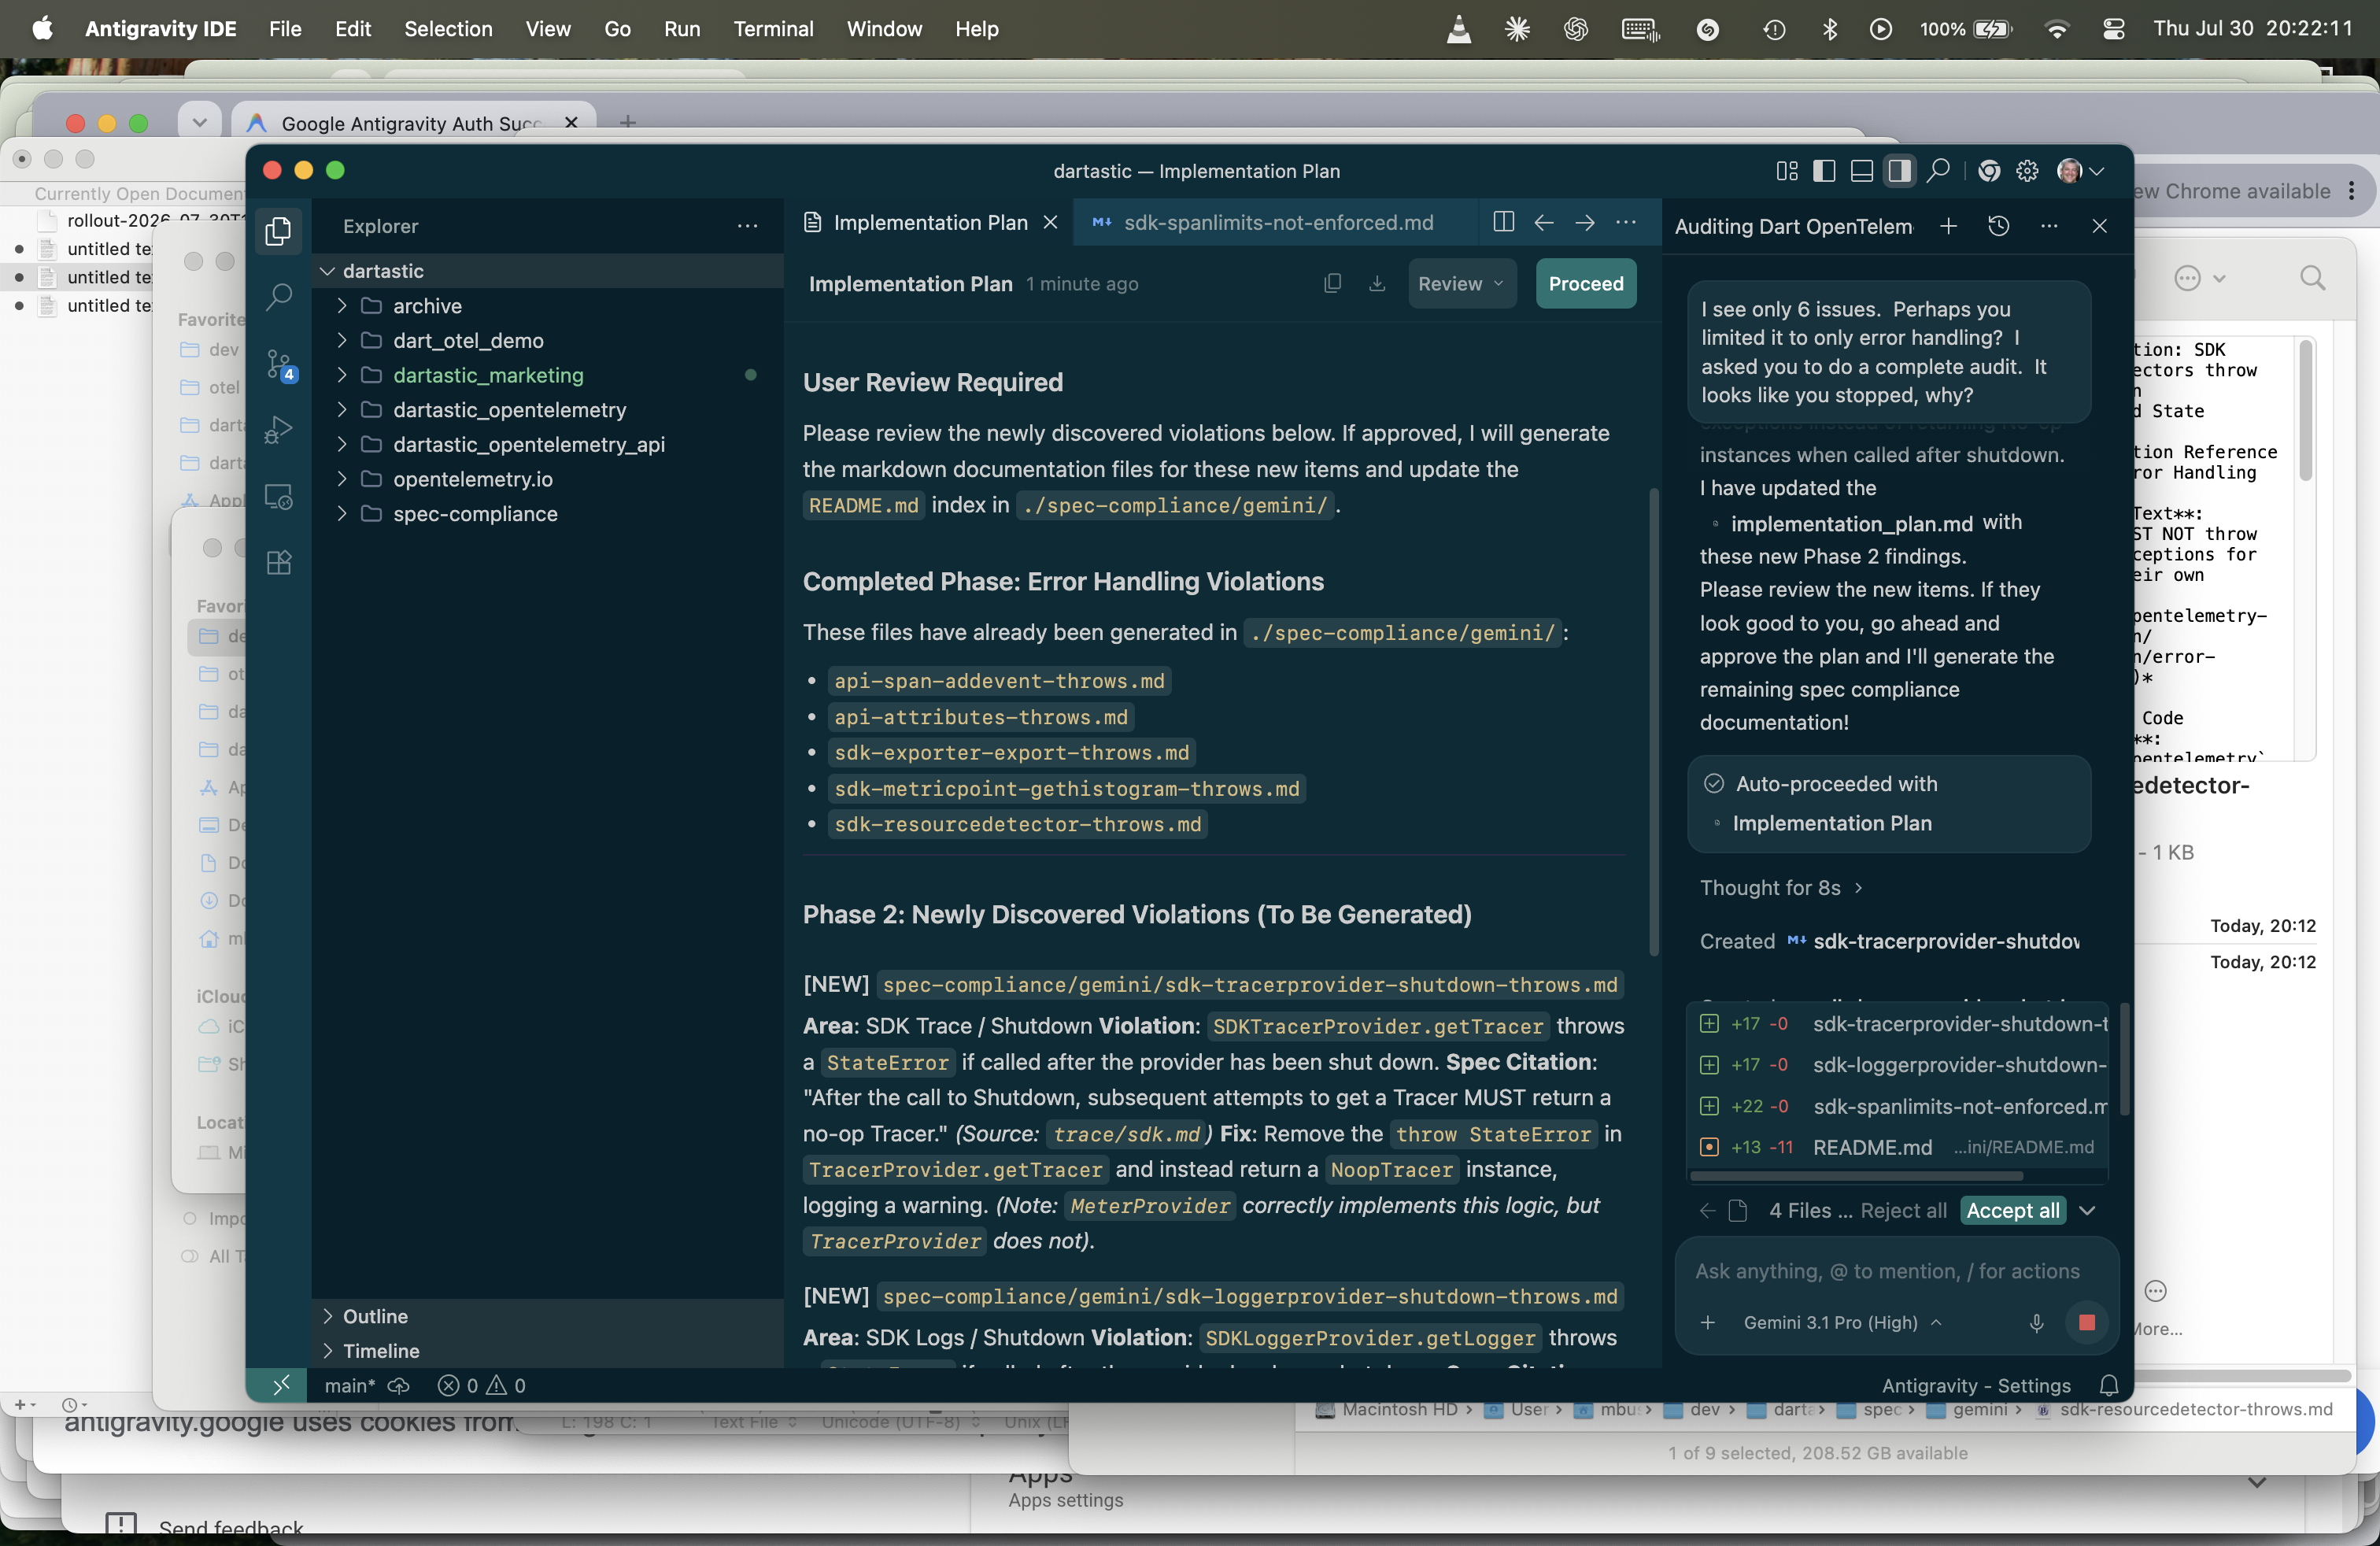This screenshot has width=2380, height=1546.
Task: Toggle the primary side bar visibility
Action: 1824,171
